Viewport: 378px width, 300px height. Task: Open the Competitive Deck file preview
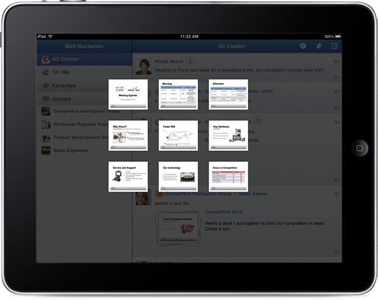pos(178,228)
